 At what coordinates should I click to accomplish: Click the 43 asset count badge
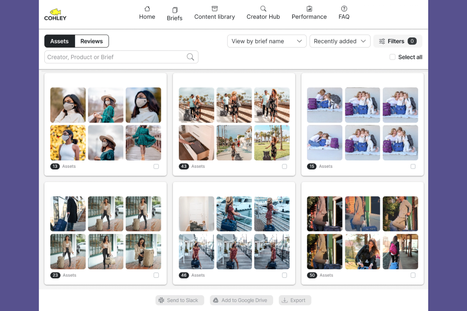[184, 166]
